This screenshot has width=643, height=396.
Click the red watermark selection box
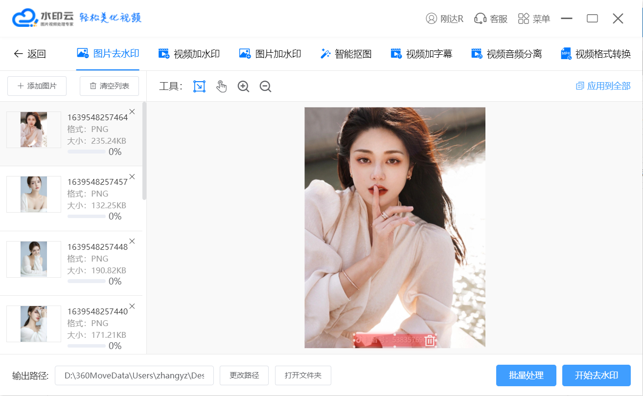pyautogui.click(x=394, y=340)
